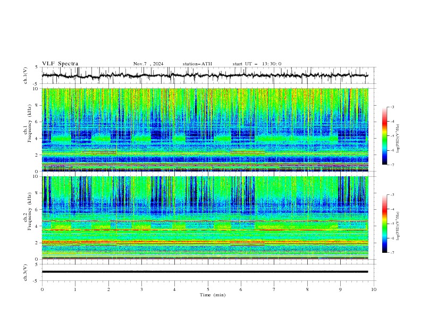Click the date label 'Nov.7 , 2024'
The image size is (421, 325).
point(148,64)
